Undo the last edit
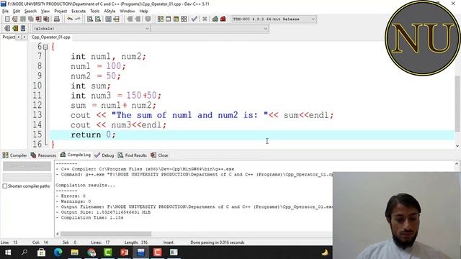461x259 pixels. (70, 19)
